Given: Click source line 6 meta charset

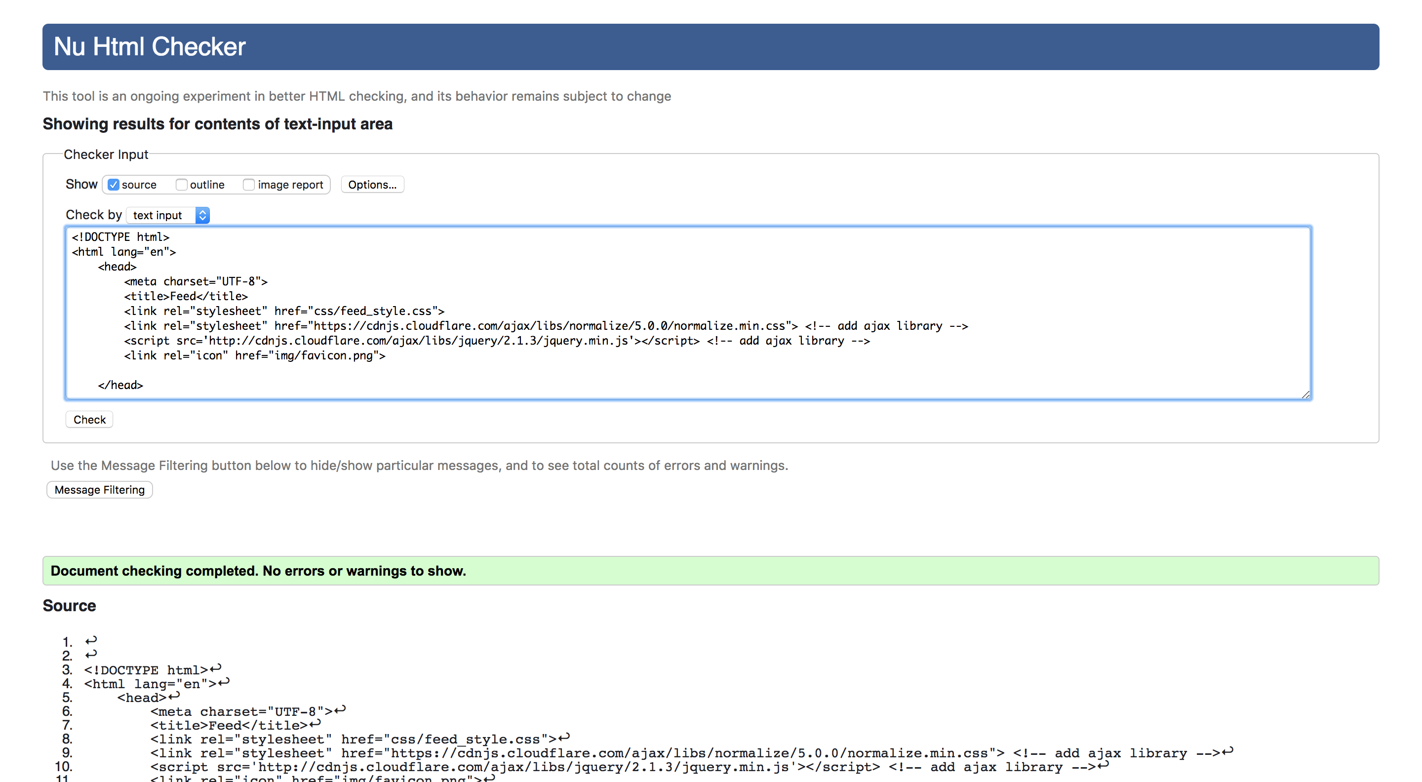Looking at the screenshot, I should 241,711.
